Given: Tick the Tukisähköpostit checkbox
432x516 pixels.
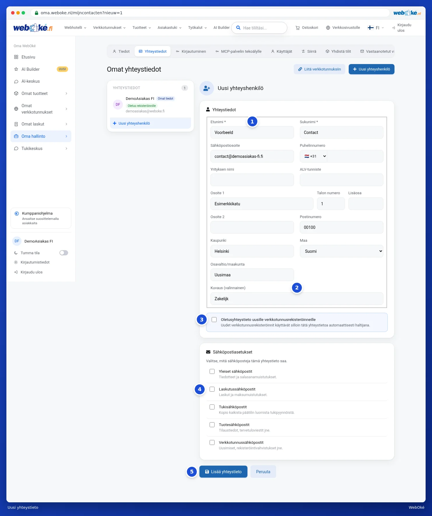Looking at the screenshot, I should (x=212, y=407).
